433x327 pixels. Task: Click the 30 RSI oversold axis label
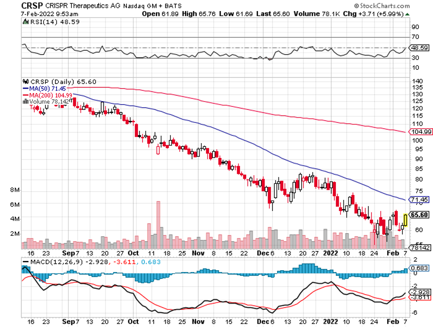[415, 58]
